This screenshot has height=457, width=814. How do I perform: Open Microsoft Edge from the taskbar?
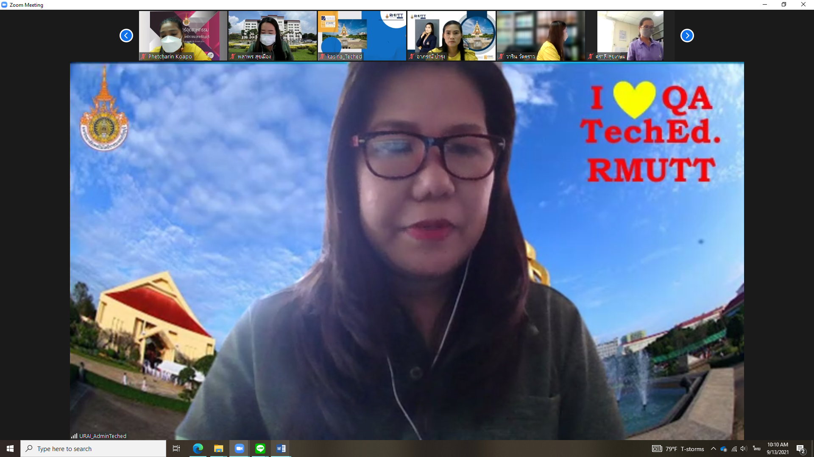[x=198, y=449]
